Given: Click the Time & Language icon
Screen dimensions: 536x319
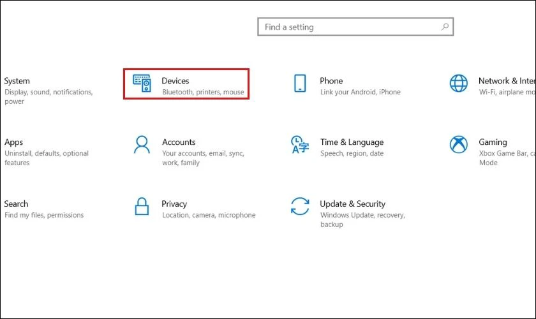Looking at the screenshot, I should click(x=299, y=145).
